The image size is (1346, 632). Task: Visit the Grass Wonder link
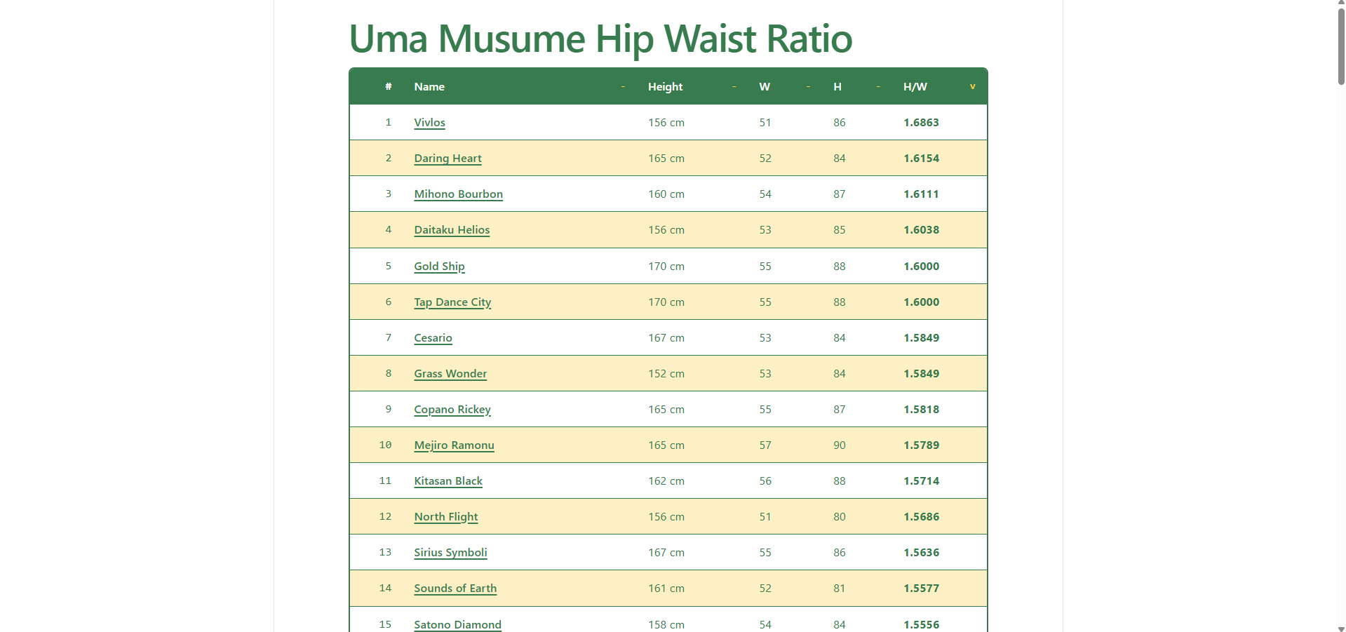450,374
